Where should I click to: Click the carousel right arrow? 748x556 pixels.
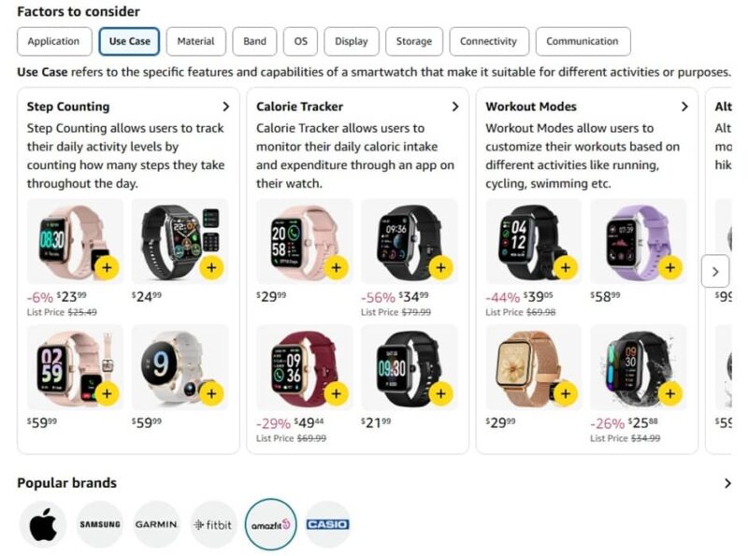pos(715,271)
